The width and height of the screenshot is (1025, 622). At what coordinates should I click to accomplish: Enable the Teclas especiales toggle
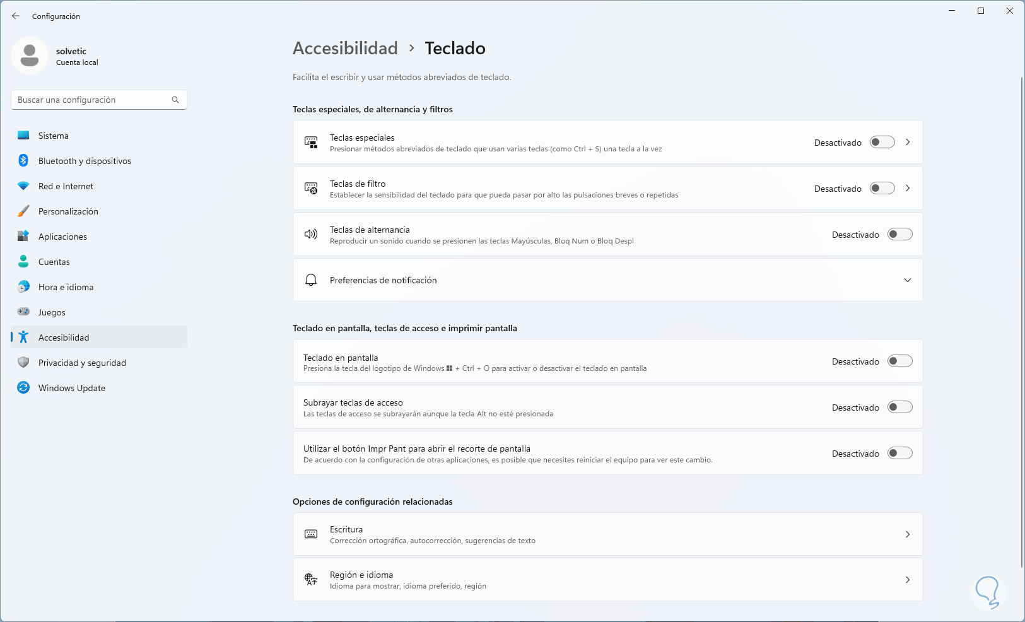(x=882, y=143)
